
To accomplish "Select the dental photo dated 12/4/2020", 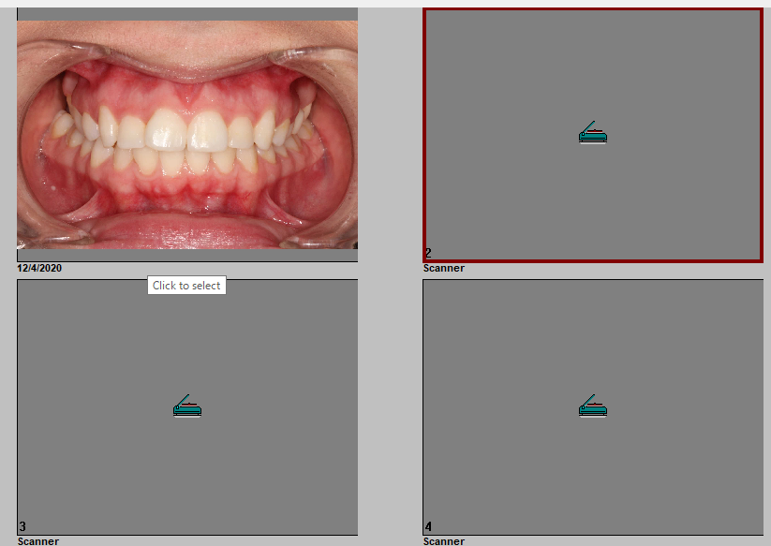I will coord(187,135).
